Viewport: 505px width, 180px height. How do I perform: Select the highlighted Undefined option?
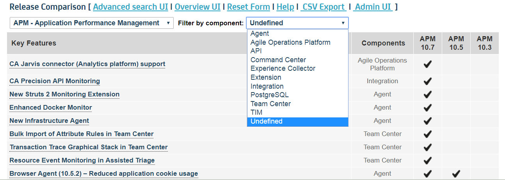click(x=297, y=121)
